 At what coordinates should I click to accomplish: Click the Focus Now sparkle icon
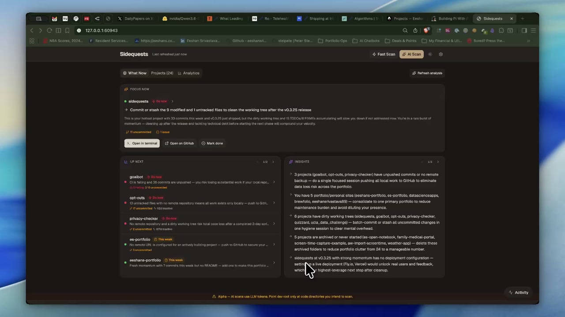click(126, 89)
